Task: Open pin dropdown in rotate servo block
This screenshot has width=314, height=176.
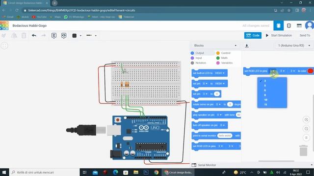Action: [218, 104]
